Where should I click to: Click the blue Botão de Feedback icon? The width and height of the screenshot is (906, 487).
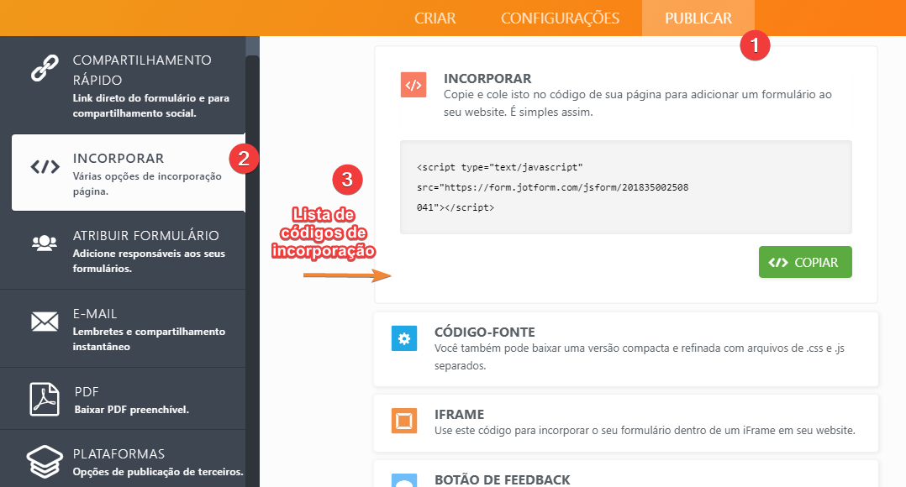[404, 481]
